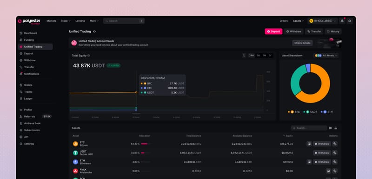Withdraw from the USDT row

(x=322, y=153)
